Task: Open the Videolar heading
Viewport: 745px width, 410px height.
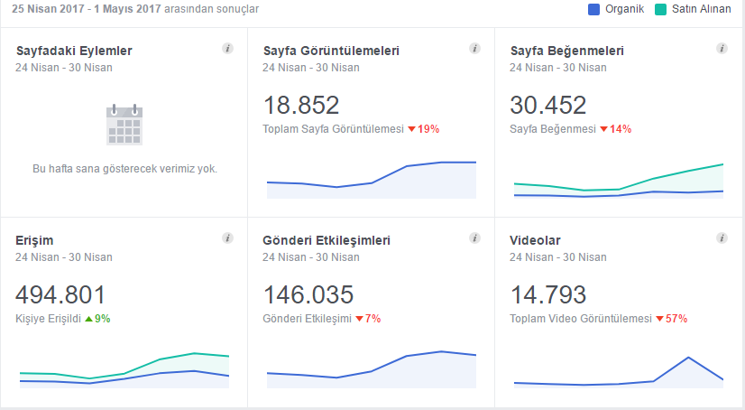Action: click(x=535, y=241)
